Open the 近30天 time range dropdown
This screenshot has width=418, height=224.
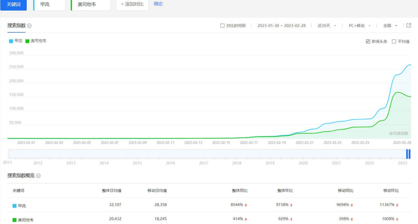pyautogui.click(x=327, y=26)
